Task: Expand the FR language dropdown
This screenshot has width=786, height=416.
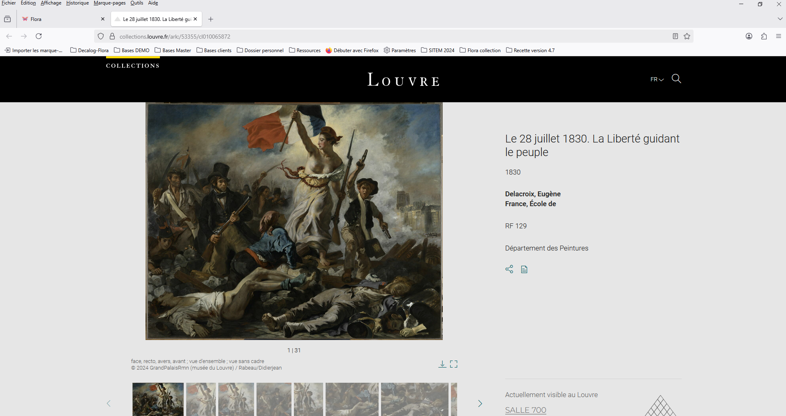Action: pos(657,79)
